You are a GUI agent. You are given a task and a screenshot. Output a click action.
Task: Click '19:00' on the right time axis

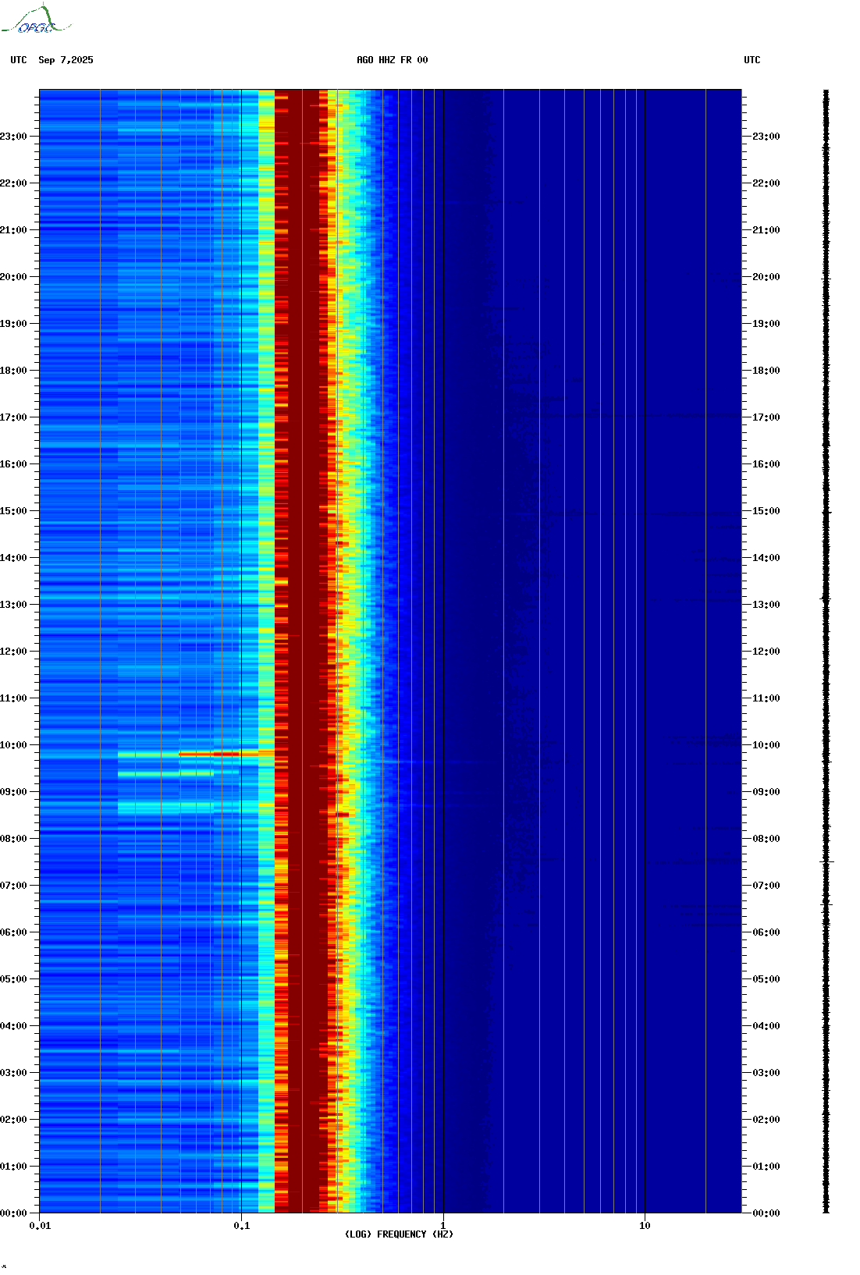click(x=766, y=324)
